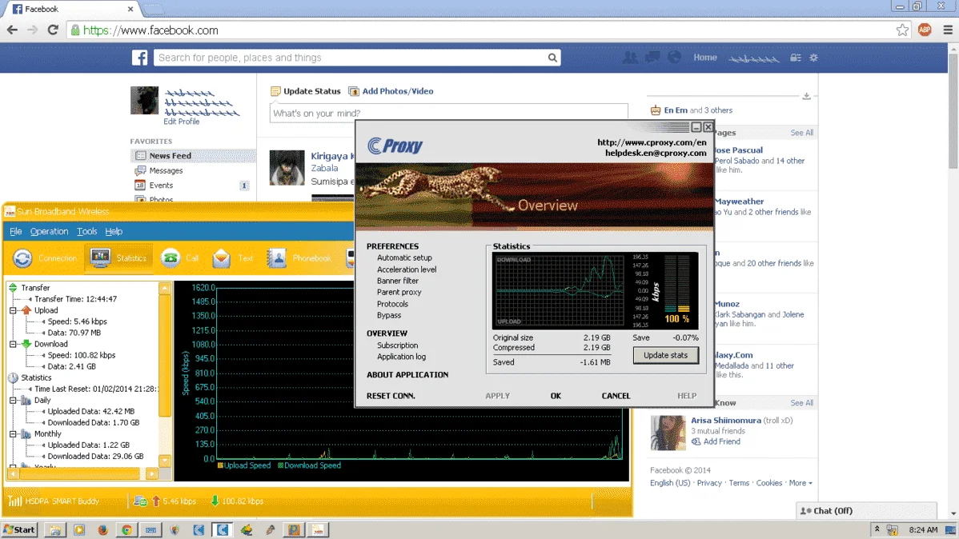Open Facebook settings gear icon
This screenshot has height=539, width=959.
pos(813,58)
